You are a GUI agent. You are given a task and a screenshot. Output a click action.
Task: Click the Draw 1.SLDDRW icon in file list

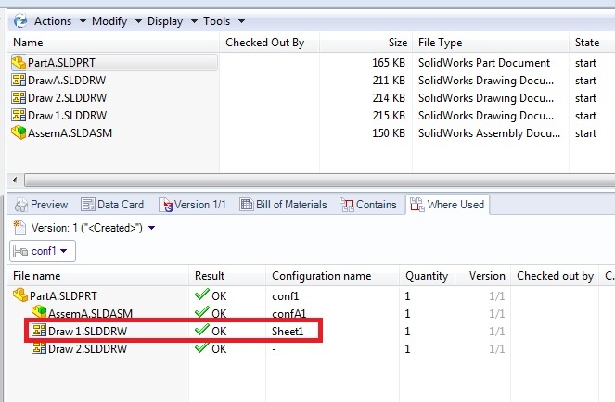pyautogui.click(x=19, y=116)
